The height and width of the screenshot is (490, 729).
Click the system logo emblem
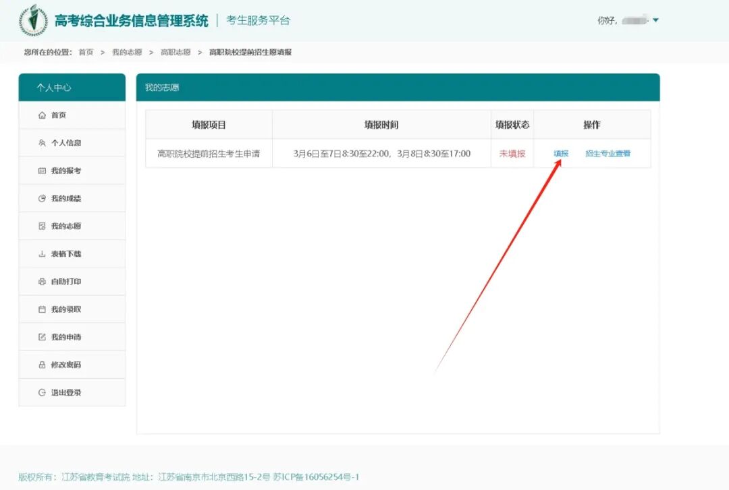[33, 20]
